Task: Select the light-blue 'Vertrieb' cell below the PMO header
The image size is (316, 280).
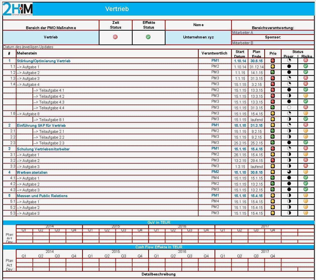Action: tap(51, 37)
